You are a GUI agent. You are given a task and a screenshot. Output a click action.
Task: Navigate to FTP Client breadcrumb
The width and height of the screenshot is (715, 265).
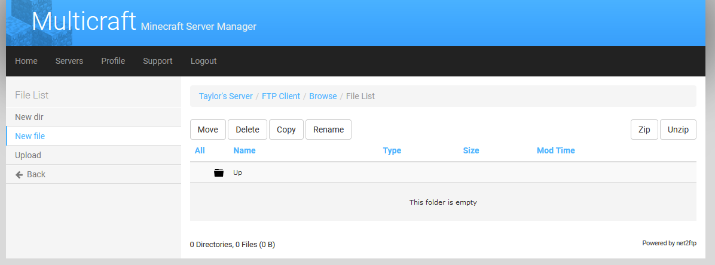[281, 96]
